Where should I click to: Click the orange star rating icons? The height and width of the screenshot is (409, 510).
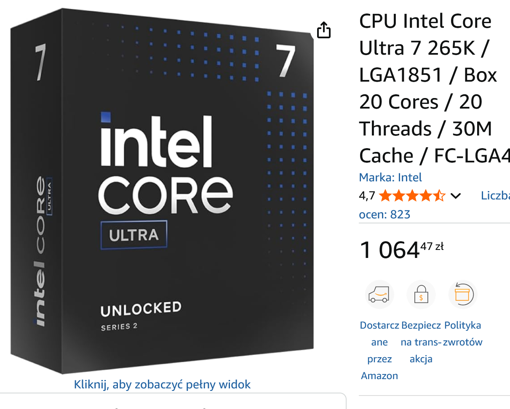tap(411, 196)
